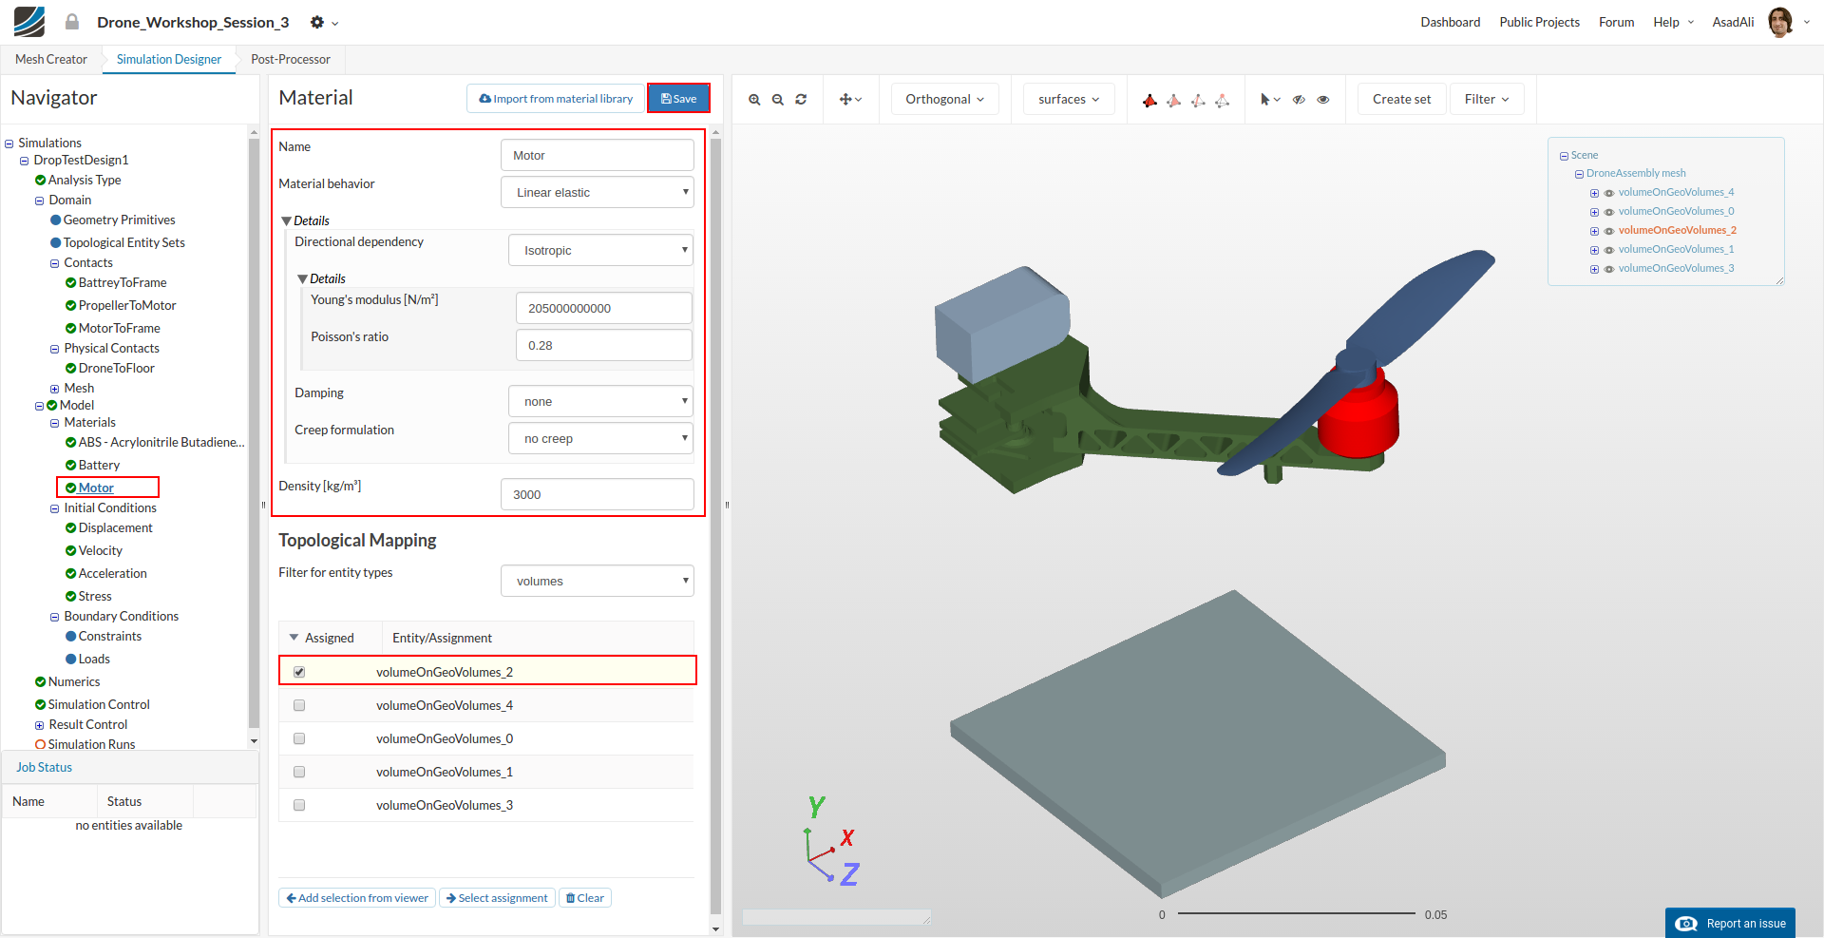Open the project settings gear icon
This screenshot has width=1824, height=938.
(318, 22)
